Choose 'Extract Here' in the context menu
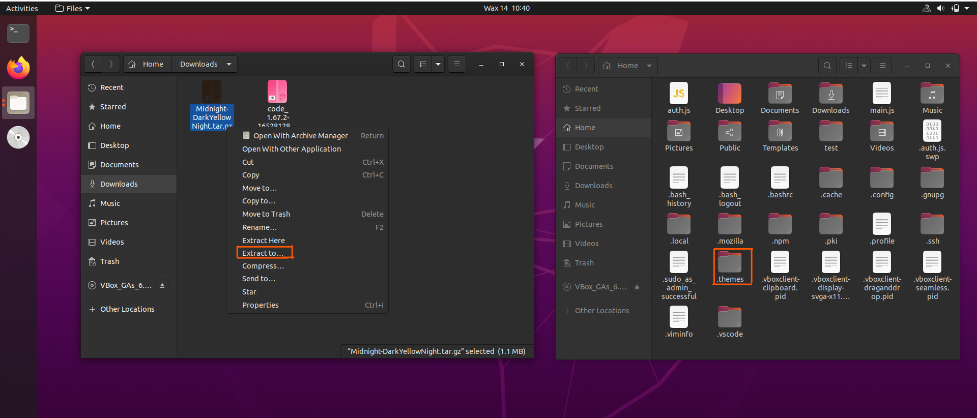This screenshot has height=418, width=977. (x=263, y=241)
